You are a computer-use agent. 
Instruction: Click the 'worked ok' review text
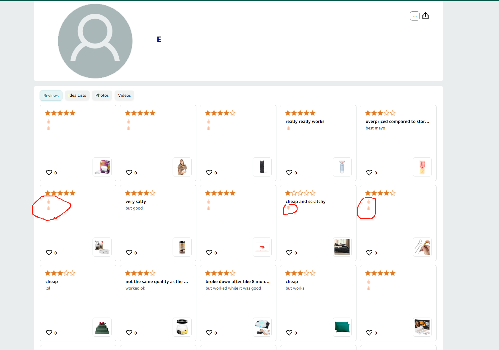135,288
